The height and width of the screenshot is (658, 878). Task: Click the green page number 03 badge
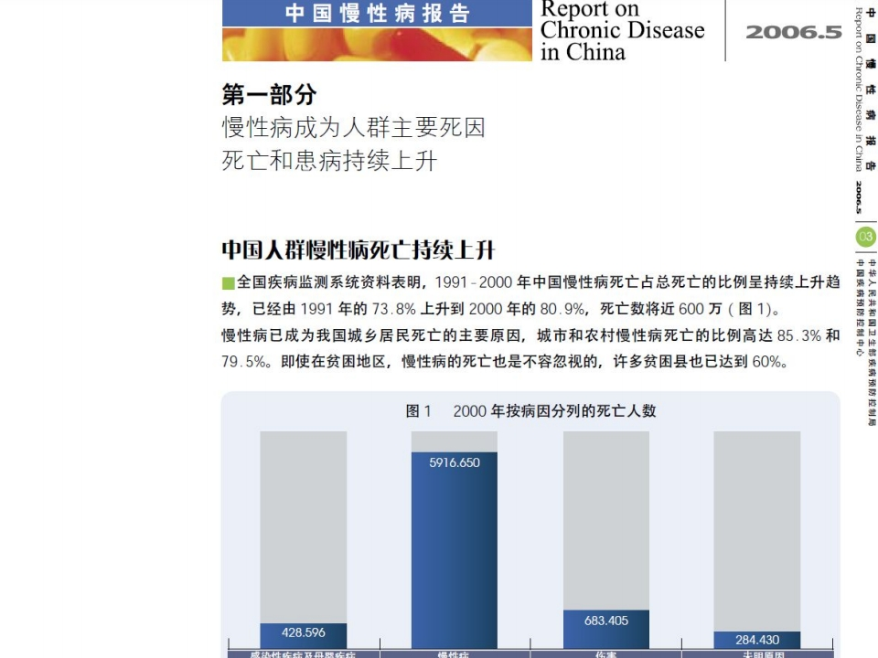864,238
